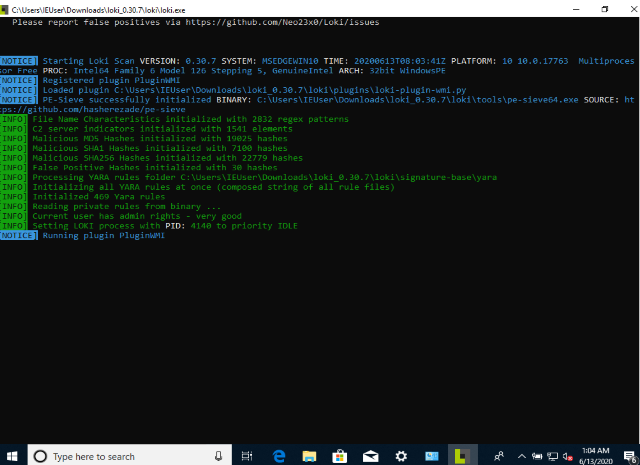
Task: Click 'Running plugin PluginWMI' notice line
Action: 104,236
